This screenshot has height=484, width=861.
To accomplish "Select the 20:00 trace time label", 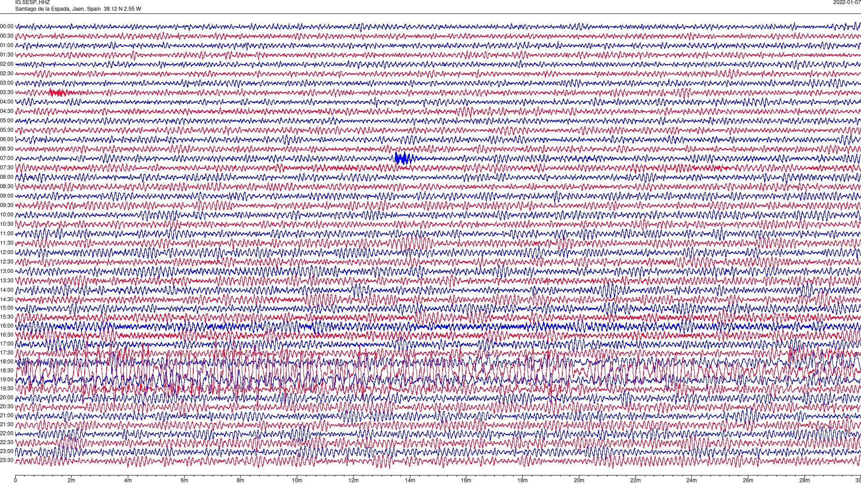I will click(7, 398).
